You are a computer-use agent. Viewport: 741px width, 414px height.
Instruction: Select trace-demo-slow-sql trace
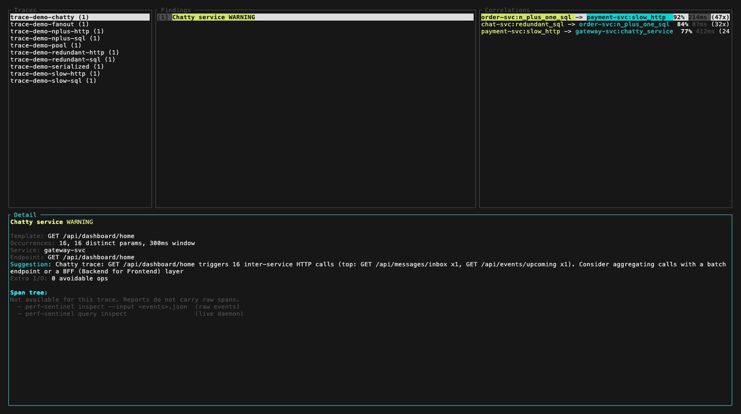pyautogui.click(x=53, y=81)
